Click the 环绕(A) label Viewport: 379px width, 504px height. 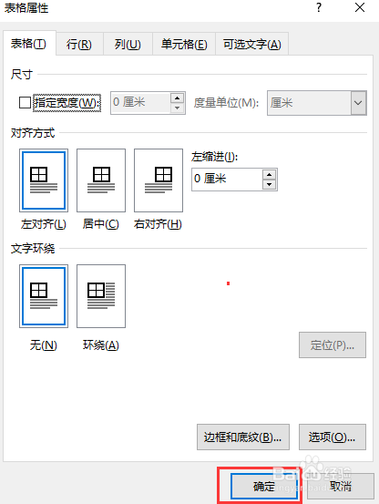101,345
